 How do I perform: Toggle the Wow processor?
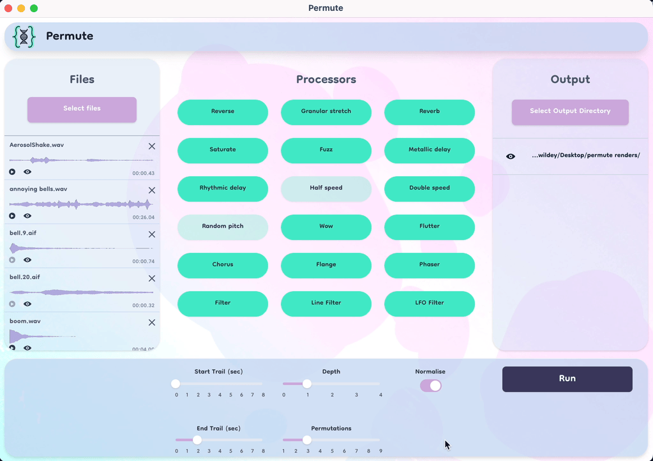326,227
